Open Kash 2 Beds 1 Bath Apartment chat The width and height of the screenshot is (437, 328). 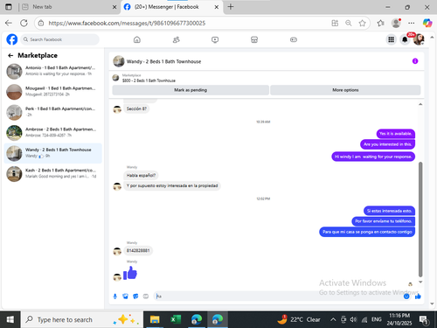53,173
